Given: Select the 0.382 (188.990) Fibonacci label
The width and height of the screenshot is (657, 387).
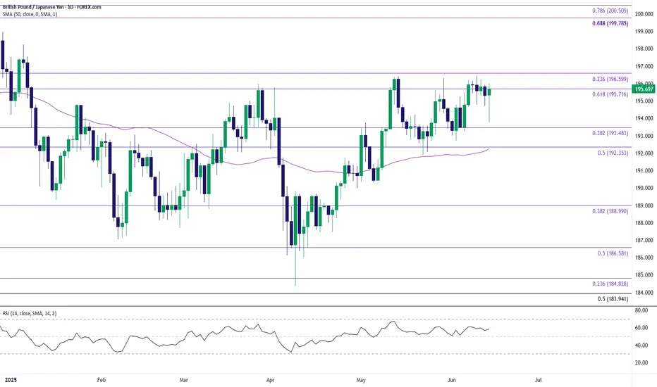Looking at the screenshot, I should 610,211.
